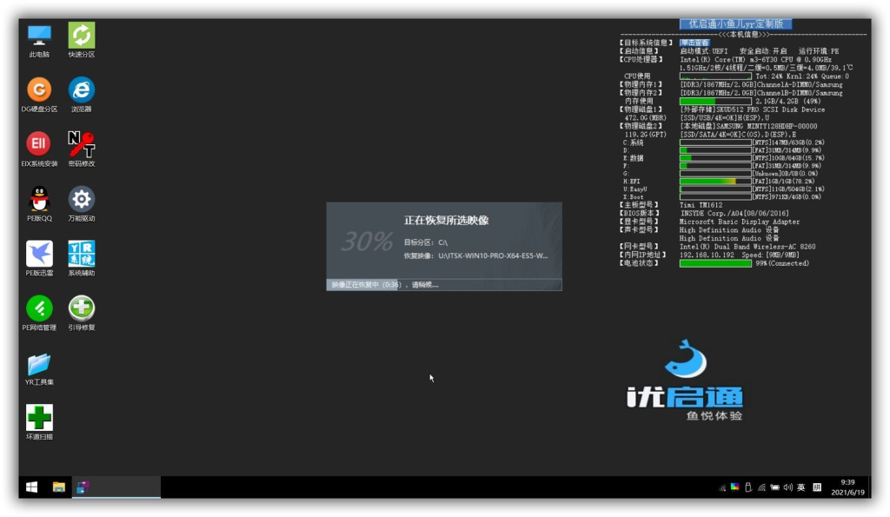This screenshot has height=517, width=890.
Task: Open the YR工具集 folder icon
Action: 39,368
